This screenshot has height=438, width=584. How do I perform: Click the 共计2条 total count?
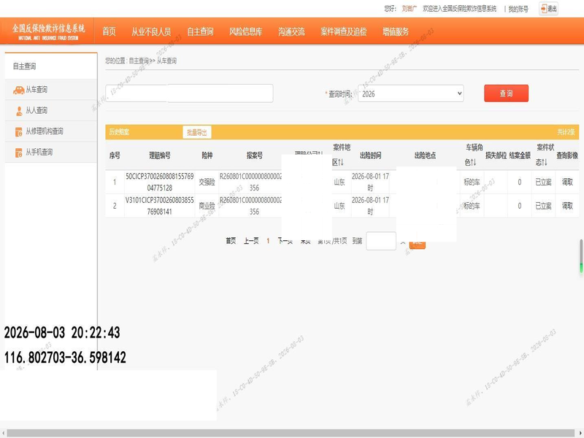tap(566, 132)
